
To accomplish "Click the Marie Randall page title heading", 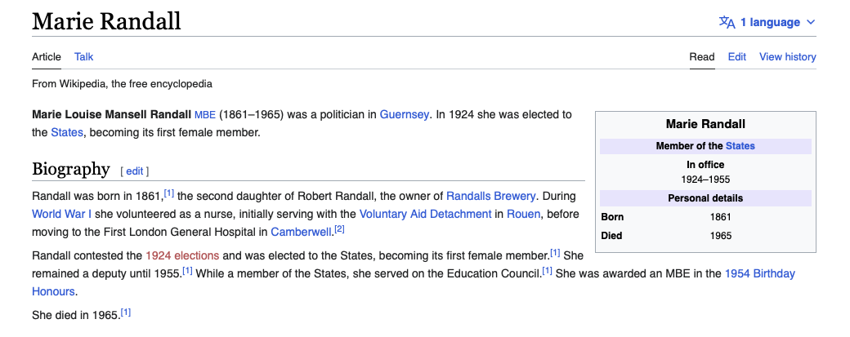I will (x=107, y=22).
